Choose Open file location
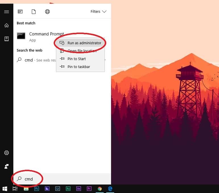 (80, 51)
